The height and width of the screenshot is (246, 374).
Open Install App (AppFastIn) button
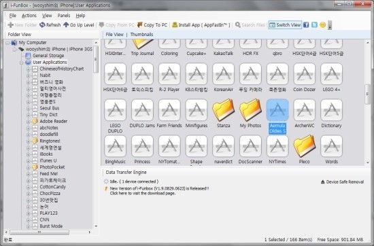point(201,24)
